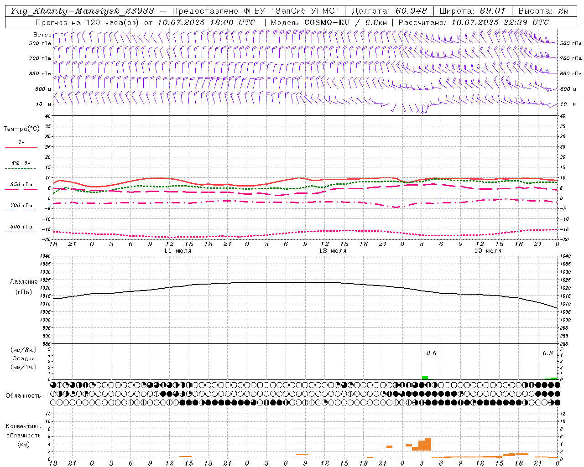Image resolution: width=584 pixels, height=467 pixels.
Task: Click the Облачность cloud cover label
Action: click(23, 395)
